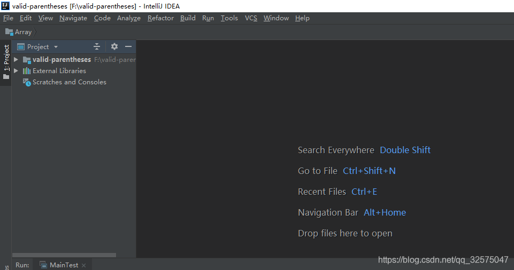514x270 pixels.
Task: Close the MainTest run tab
Action: 84,265
